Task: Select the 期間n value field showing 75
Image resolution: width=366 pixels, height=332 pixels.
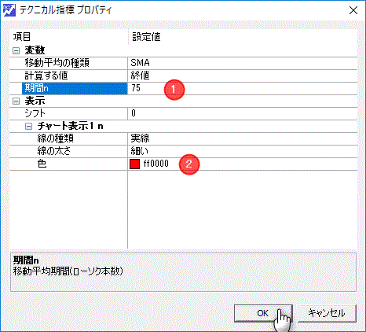Action: (243, 88)
